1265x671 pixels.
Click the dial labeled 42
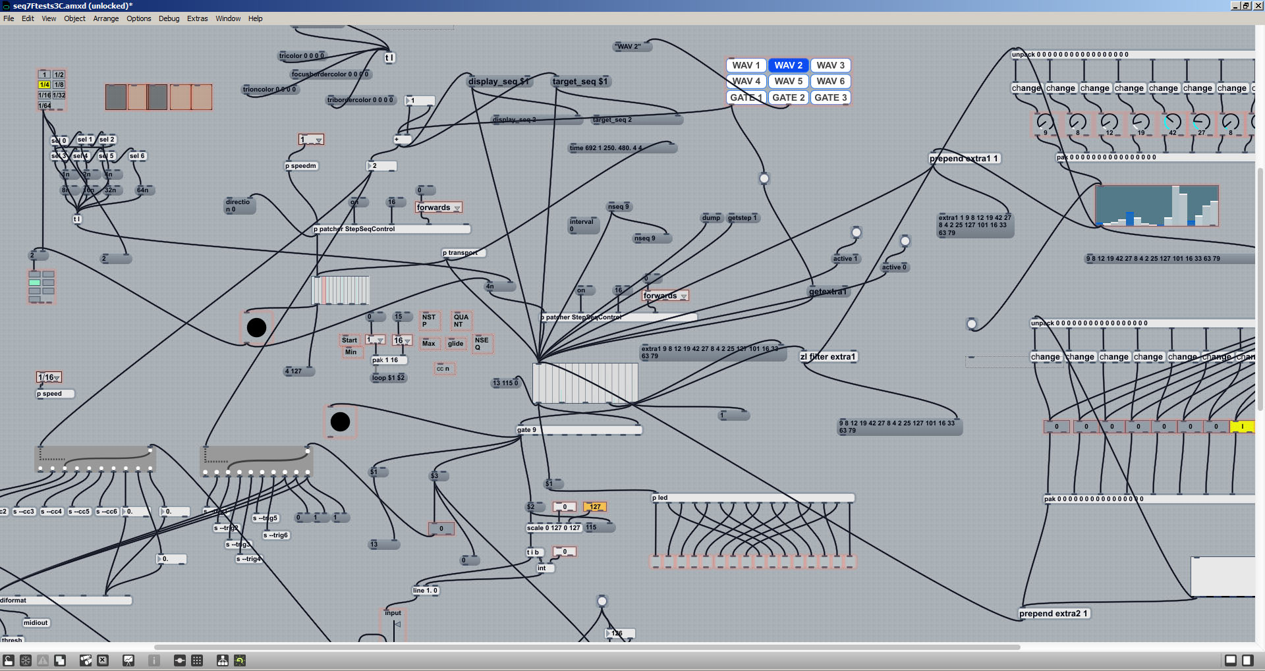[x=1171, y=122]
